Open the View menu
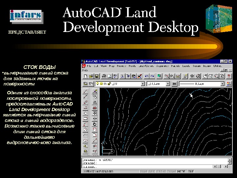This screenshot has width=237, height=178. coord(104,66)
